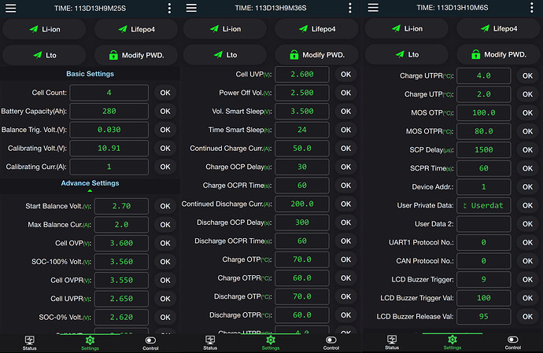Apply Lifepo4 preset on the 113D13H9M25S screen
This screenshot has width=543, height=353.
point(136,29)
